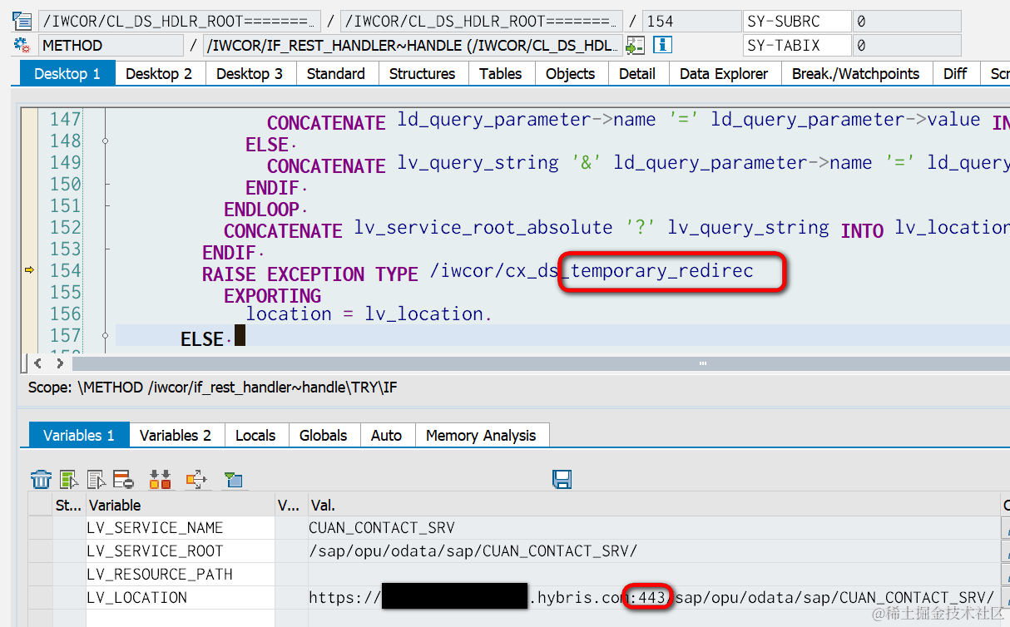Click the left scroll arrow below the code editor
The image size is (1010, 627).
[x=39, y=363]
